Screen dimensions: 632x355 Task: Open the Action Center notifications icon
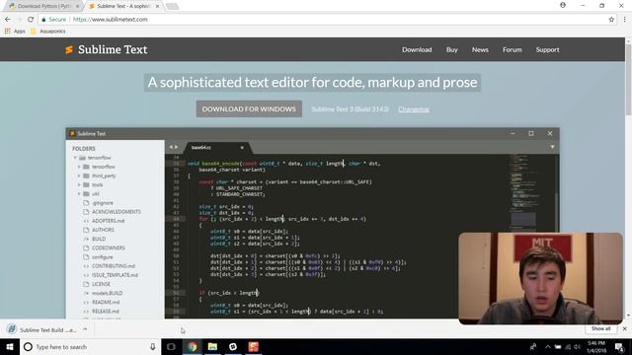pos(619,346)
